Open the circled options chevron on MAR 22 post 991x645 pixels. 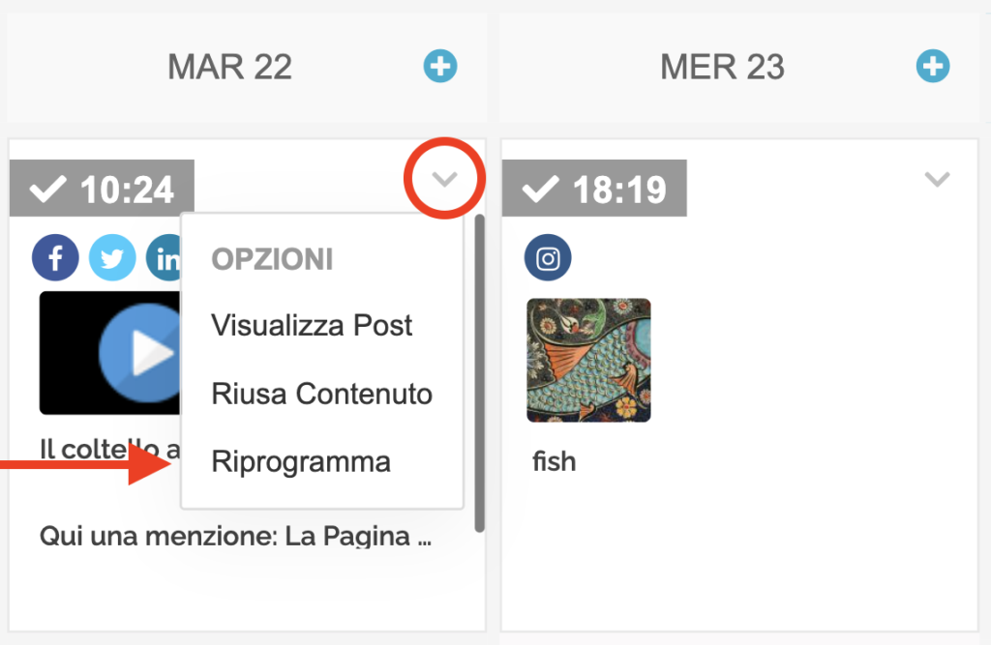click(x=444, y=179)
